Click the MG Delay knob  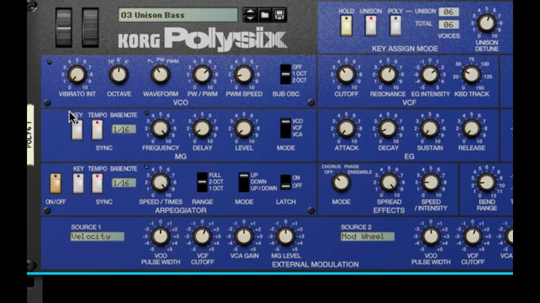[x=202, y=128]
